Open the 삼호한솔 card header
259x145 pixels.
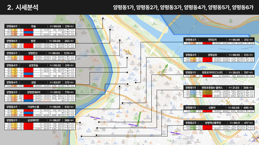(40, 65)
